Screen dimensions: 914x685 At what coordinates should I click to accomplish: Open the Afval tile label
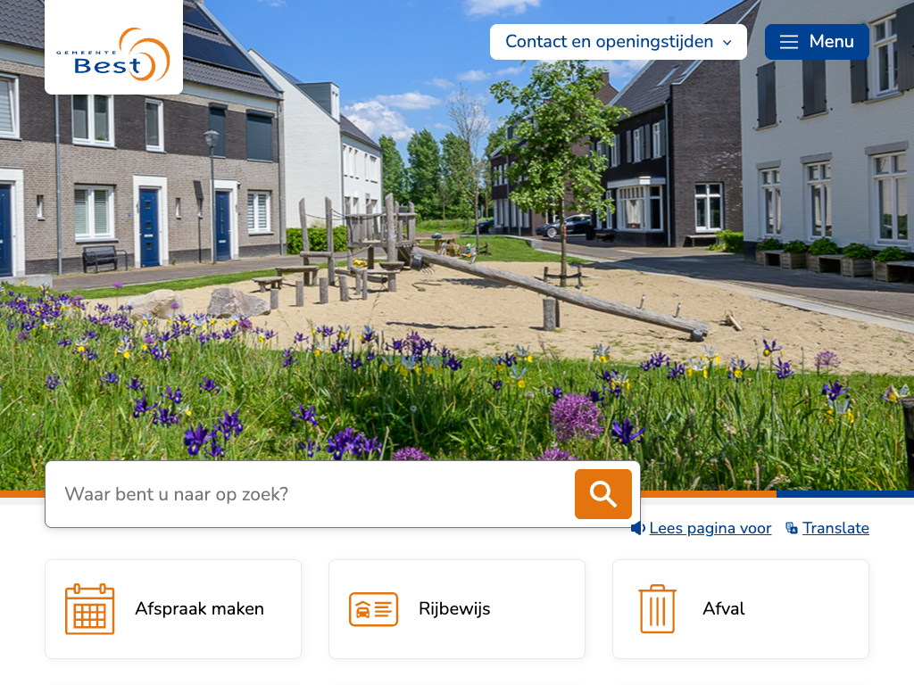tap(724, 609)
